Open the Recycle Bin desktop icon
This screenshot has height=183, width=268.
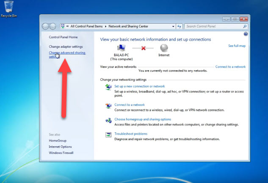pos(9,9)
